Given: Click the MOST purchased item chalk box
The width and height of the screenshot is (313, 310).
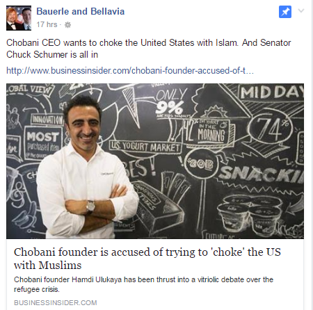Looking at the screenshot, I should (43, 142).
